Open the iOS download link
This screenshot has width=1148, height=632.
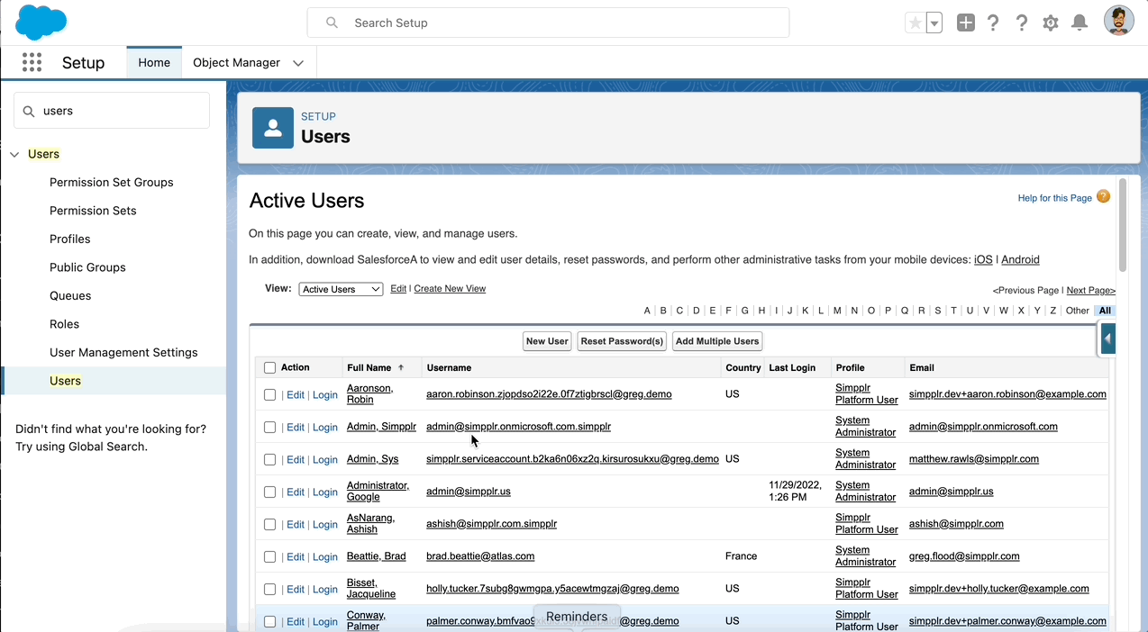pos(983,259)
